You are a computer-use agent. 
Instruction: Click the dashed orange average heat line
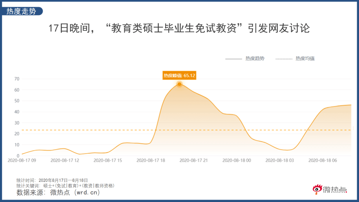pyautogui.click(x=186, y=130)
